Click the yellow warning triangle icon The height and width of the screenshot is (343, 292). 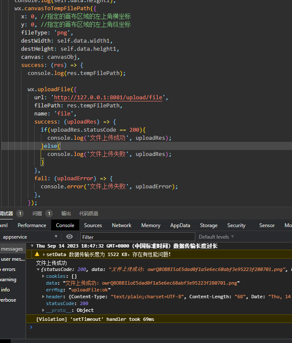tap(37, 254)
